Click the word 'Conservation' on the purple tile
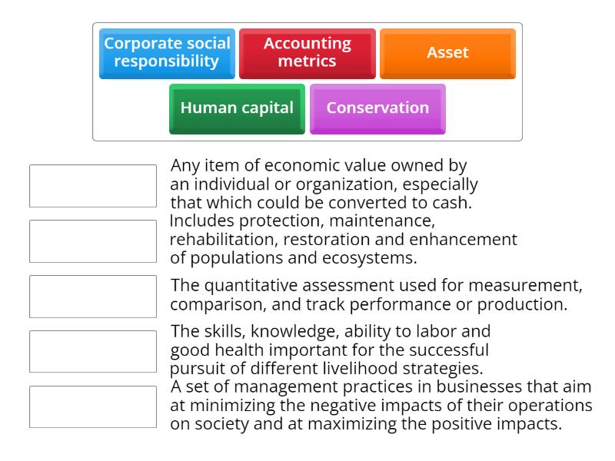The image size is (615, 461). [377, 108]
